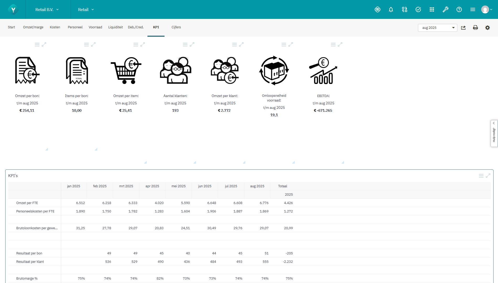498x283 pixels.
Task: Click the share/export icon next to the period selector
Action: (463, 28)
